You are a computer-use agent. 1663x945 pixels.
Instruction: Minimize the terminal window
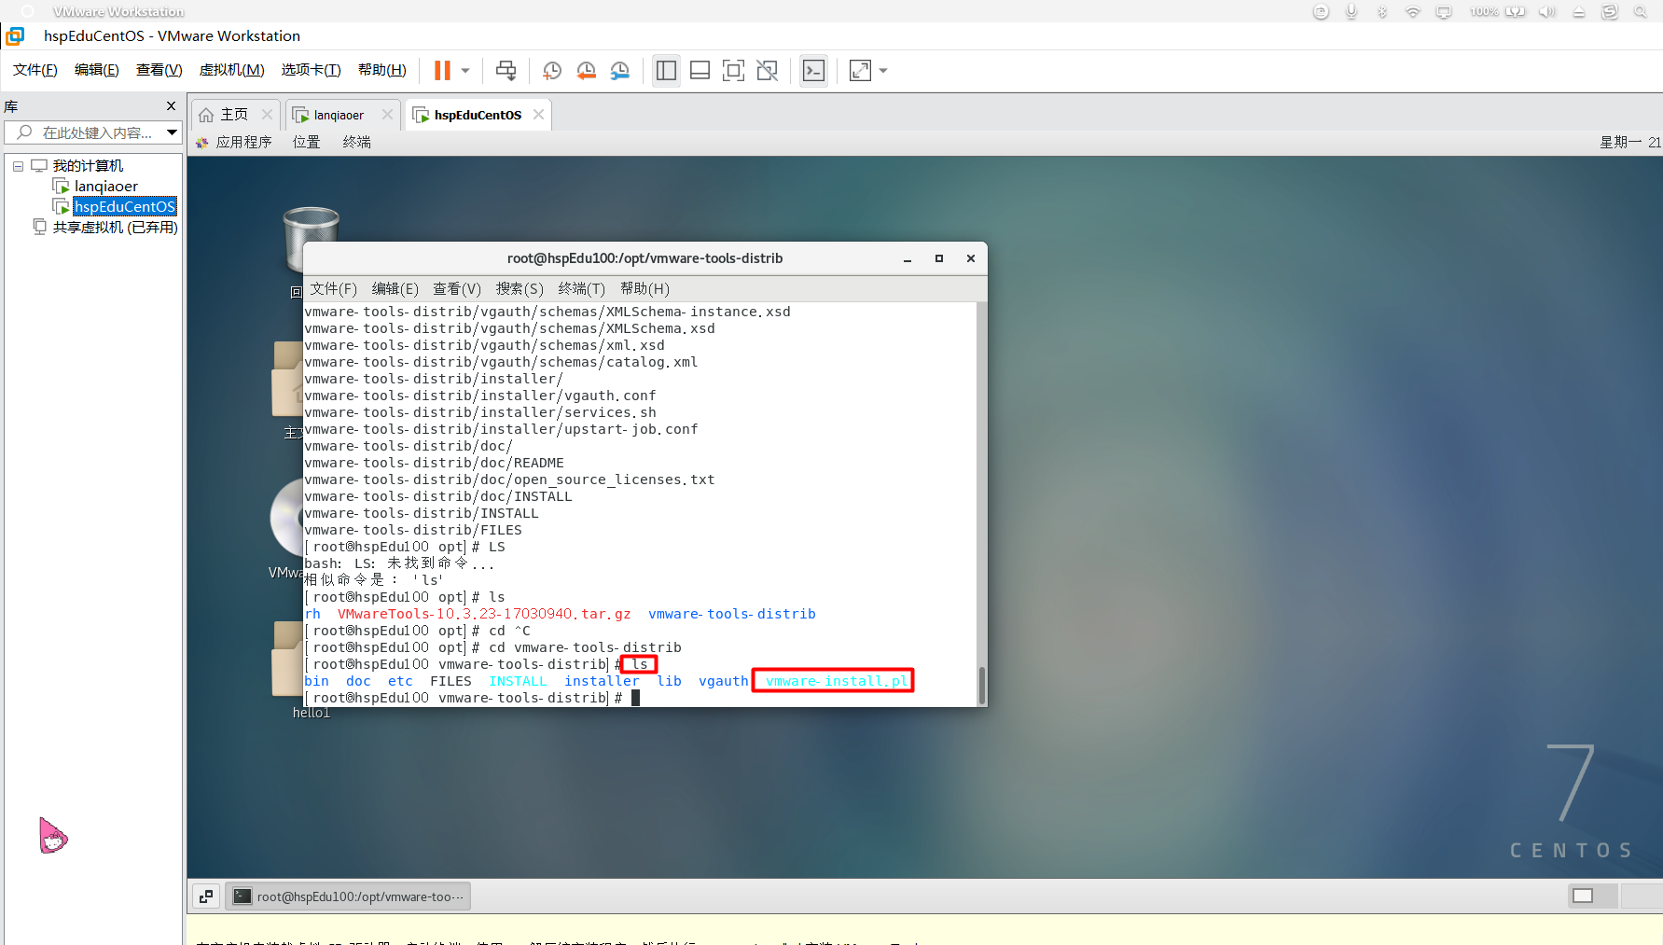coord(907,259)
